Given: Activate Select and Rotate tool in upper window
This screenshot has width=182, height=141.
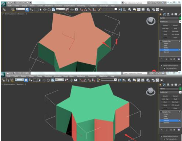Looking at the screenshot, I should pyautogui.click(x=49, y=9).
